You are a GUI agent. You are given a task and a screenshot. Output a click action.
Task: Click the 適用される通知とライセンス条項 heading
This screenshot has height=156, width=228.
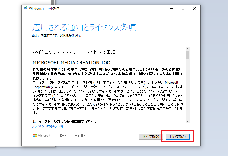point(84,27)
